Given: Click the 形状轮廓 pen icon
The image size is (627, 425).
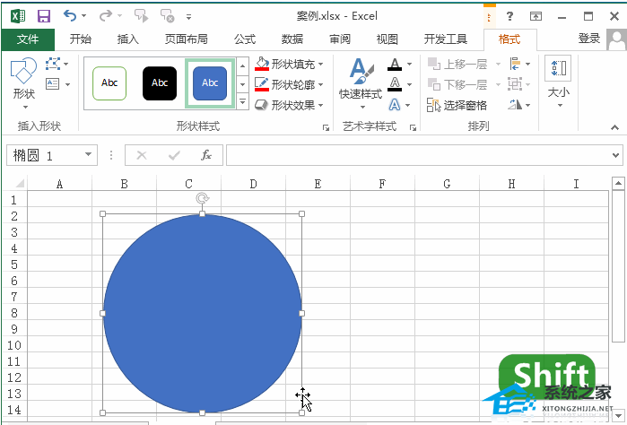Looking at the screenshot, I should tap(262, 84).
